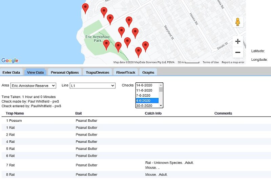Select the map pin nearest the water
The width and height of the screenshot is (271, 179).
85,8
